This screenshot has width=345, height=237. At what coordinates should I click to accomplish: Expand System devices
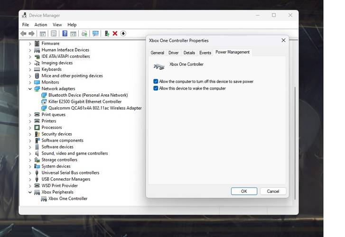30,166
